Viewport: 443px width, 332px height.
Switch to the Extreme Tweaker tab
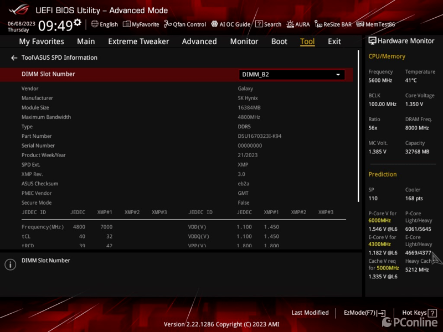tap(138, 41)
